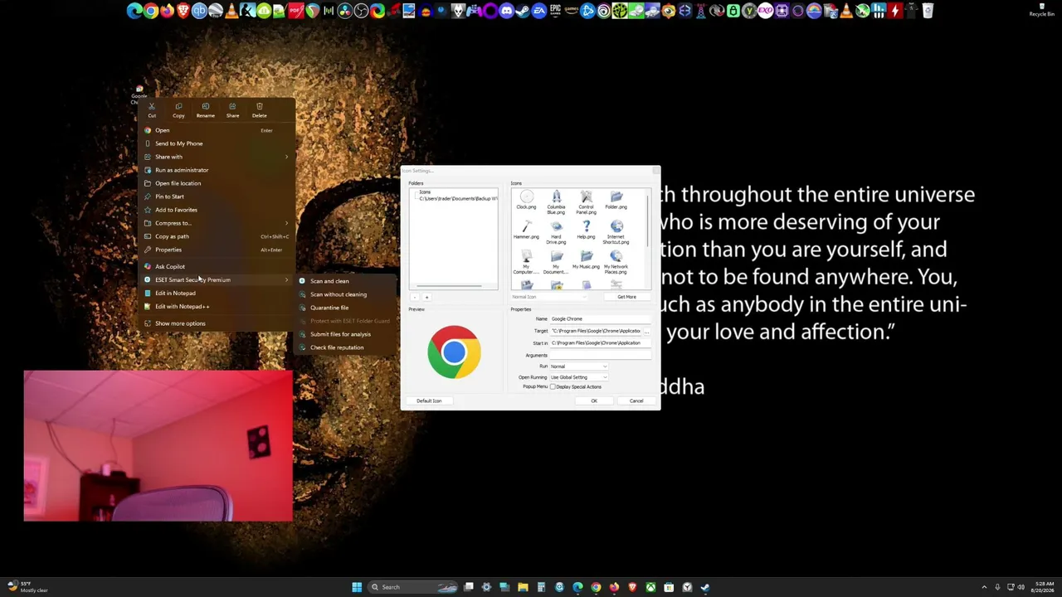Screen dimensions: 1062x597
Task: Open the Normal Icon dropdown
Action: (x=548, y=297)
